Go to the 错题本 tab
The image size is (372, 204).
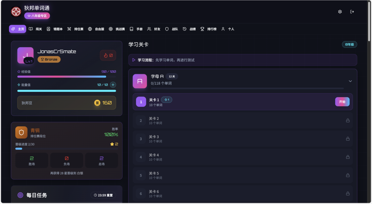point(54,29)
